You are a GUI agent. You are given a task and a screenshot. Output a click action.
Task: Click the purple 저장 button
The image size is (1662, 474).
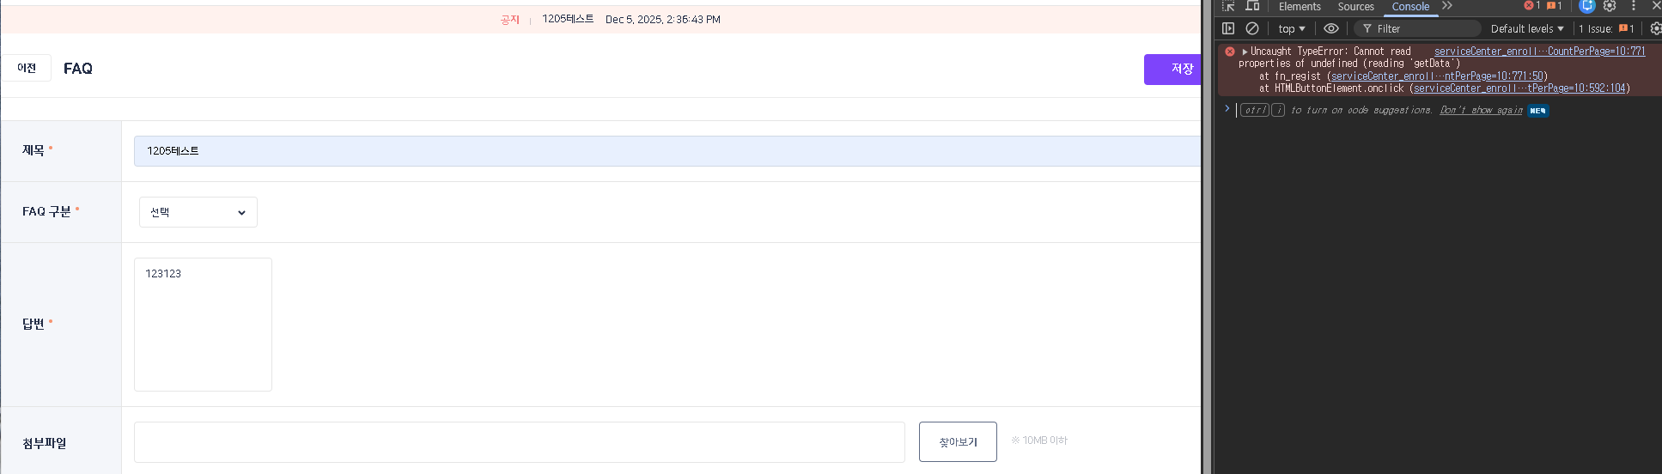tap(1173, 69)
